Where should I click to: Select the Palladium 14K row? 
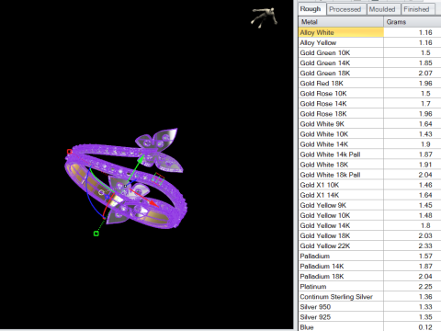369,266
